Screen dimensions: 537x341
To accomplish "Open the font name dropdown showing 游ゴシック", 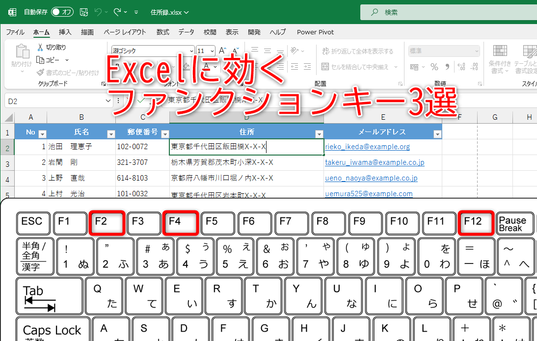I will tap(192, 51).
